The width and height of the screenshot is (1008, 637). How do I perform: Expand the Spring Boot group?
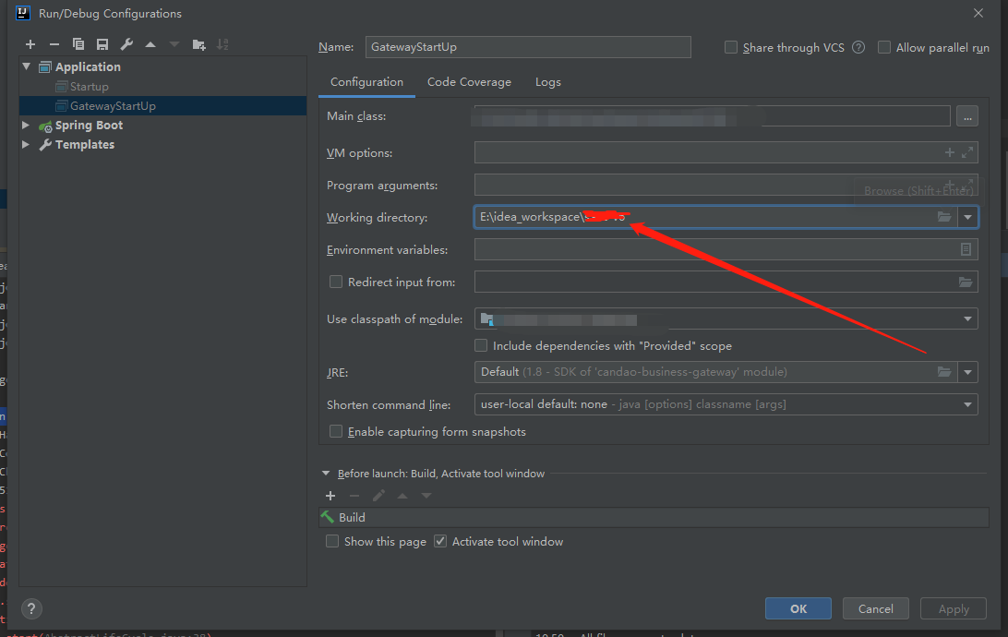click(25, 125)
